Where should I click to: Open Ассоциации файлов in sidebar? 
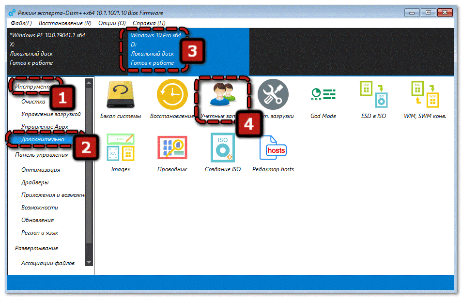(48, 263)
